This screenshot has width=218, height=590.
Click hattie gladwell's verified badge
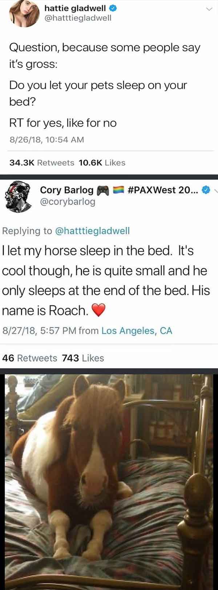[x=113, y=8]
